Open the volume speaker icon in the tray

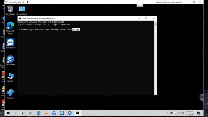pyautogui.click(x=183, y=113)
